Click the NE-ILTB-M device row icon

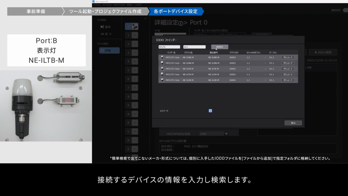[162, 69]
